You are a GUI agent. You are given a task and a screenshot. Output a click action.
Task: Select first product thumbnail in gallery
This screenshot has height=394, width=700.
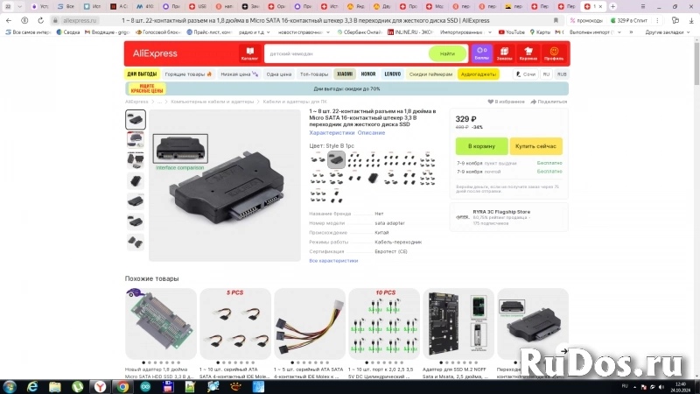136,120
